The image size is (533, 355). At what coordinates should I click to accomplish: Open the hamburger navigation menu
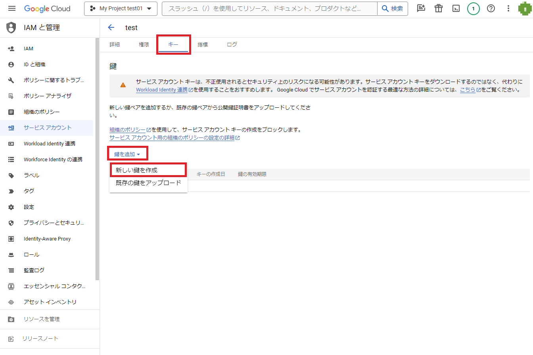pos(12,9)
